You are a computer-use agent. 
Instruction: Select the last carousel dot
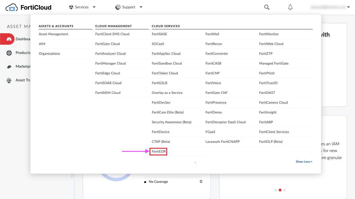(285, 190)
